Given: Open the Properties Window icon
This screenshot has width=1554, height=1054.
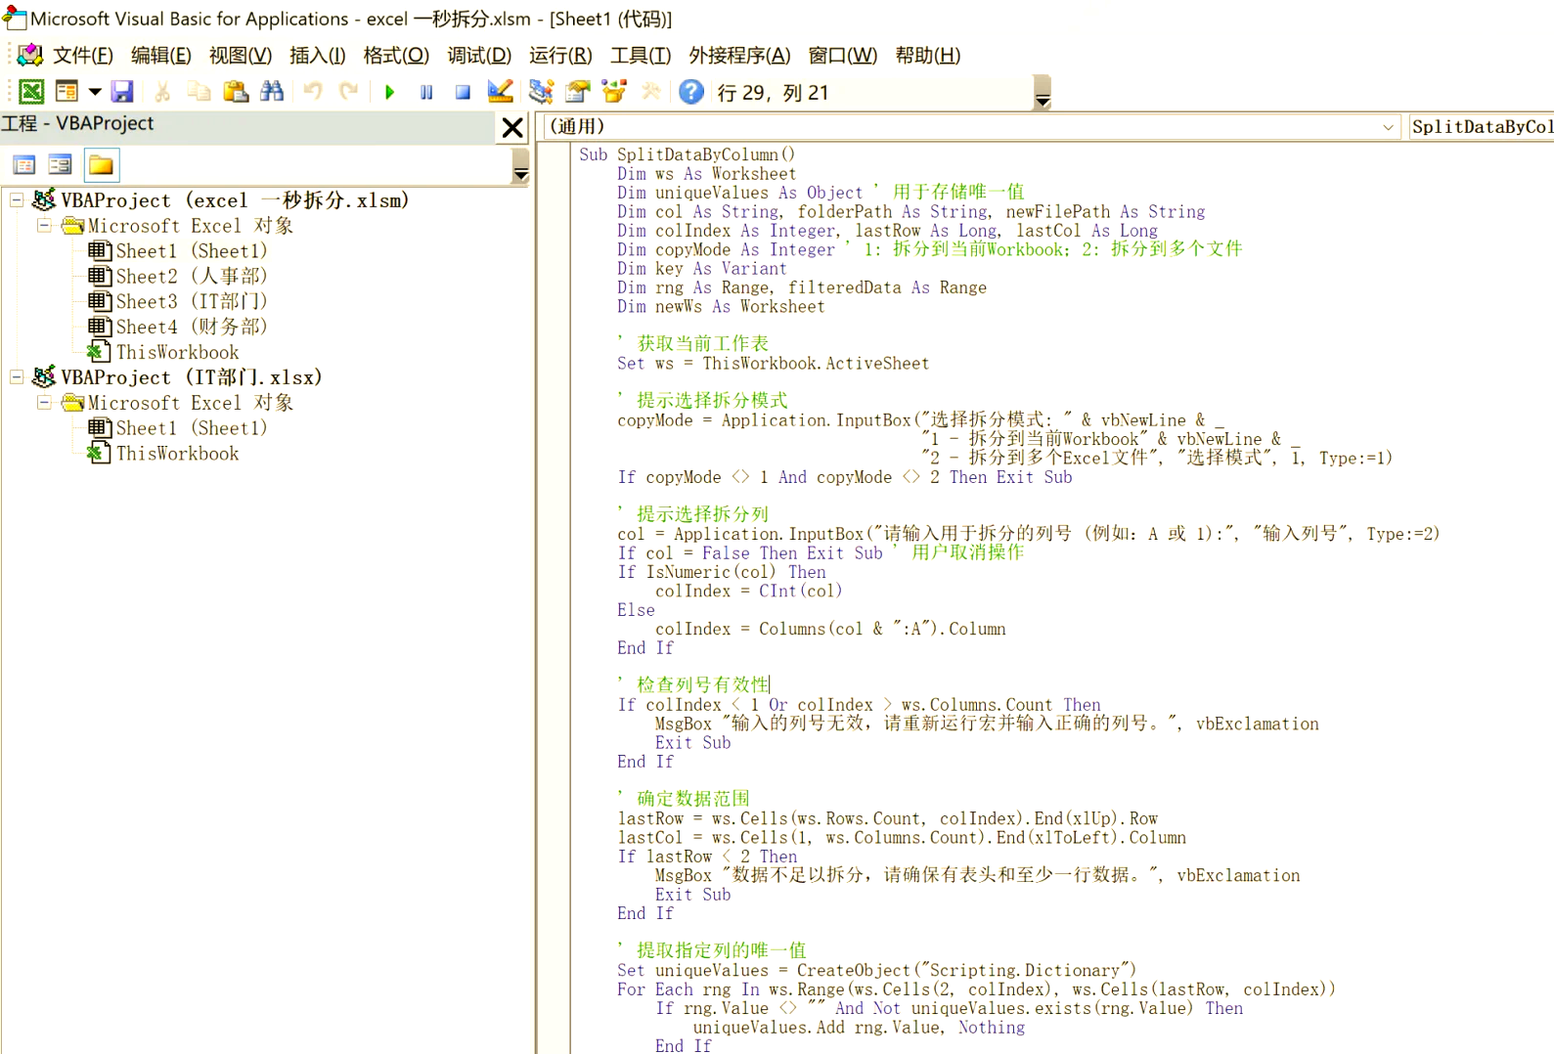Looking at the screenshot, I should click(x=578, y=92).
